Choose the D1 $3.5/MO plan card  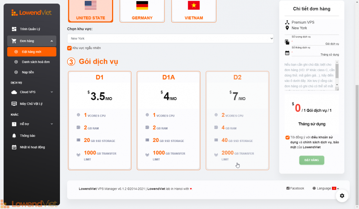[x=99, y=120]
